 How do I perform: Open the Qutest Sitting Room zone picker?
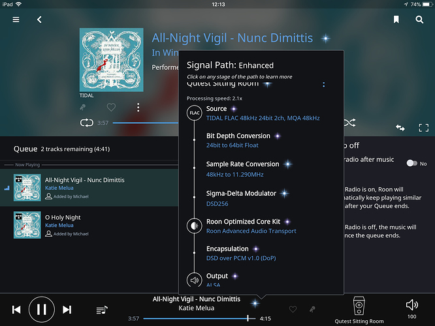tap(359, 310)
